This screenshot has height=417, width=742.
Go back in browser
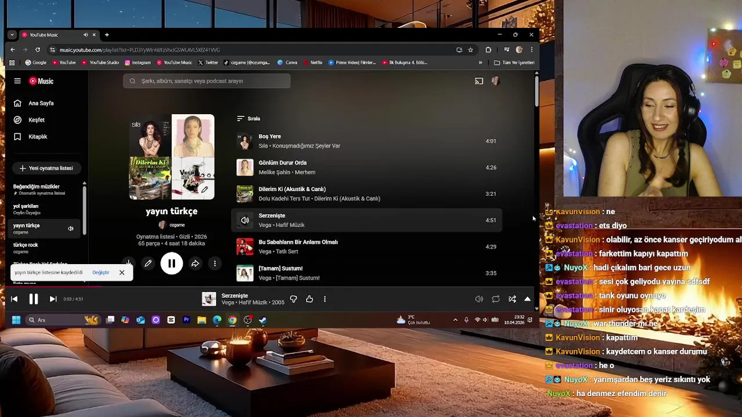click(x=13, y=50)
